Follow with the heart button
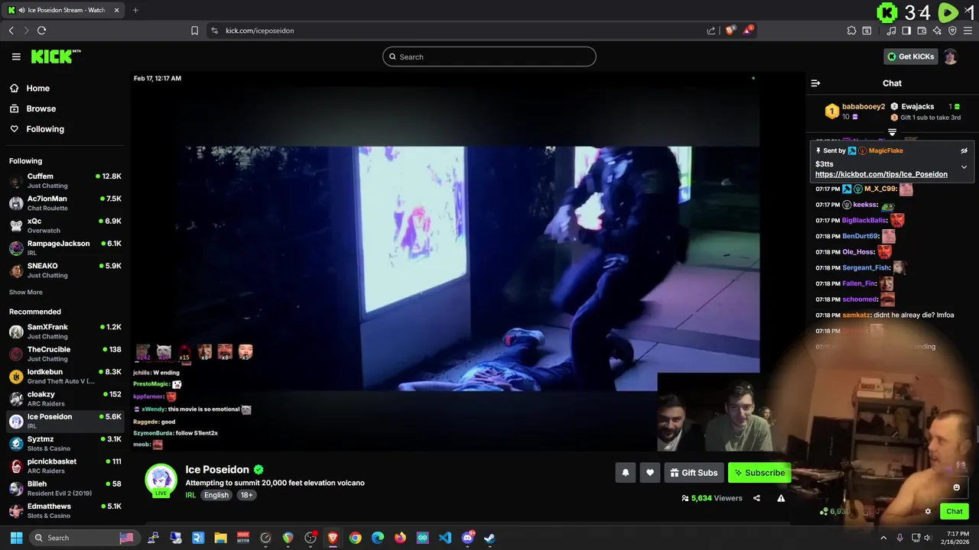Viewport: 979px width, 550px height. point(650,473)
